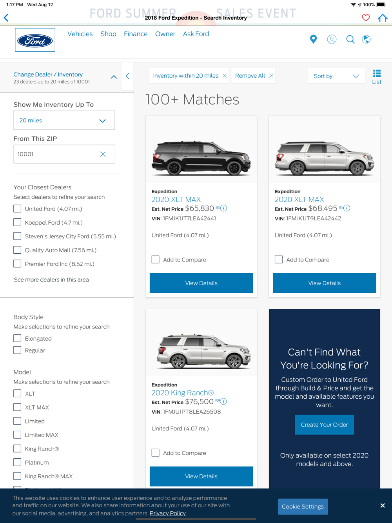Expand the 20 miles distance dropdown
The width and height of the screenshot is (392, 523).
coord(64,120)
